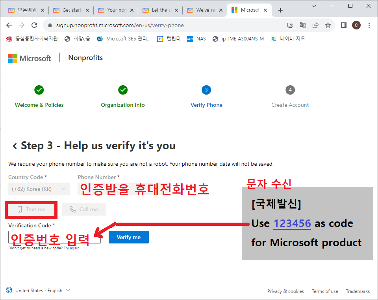Open a new tab with plus button
This screenshot has height=300, width=378.
[x=280, y=10]
